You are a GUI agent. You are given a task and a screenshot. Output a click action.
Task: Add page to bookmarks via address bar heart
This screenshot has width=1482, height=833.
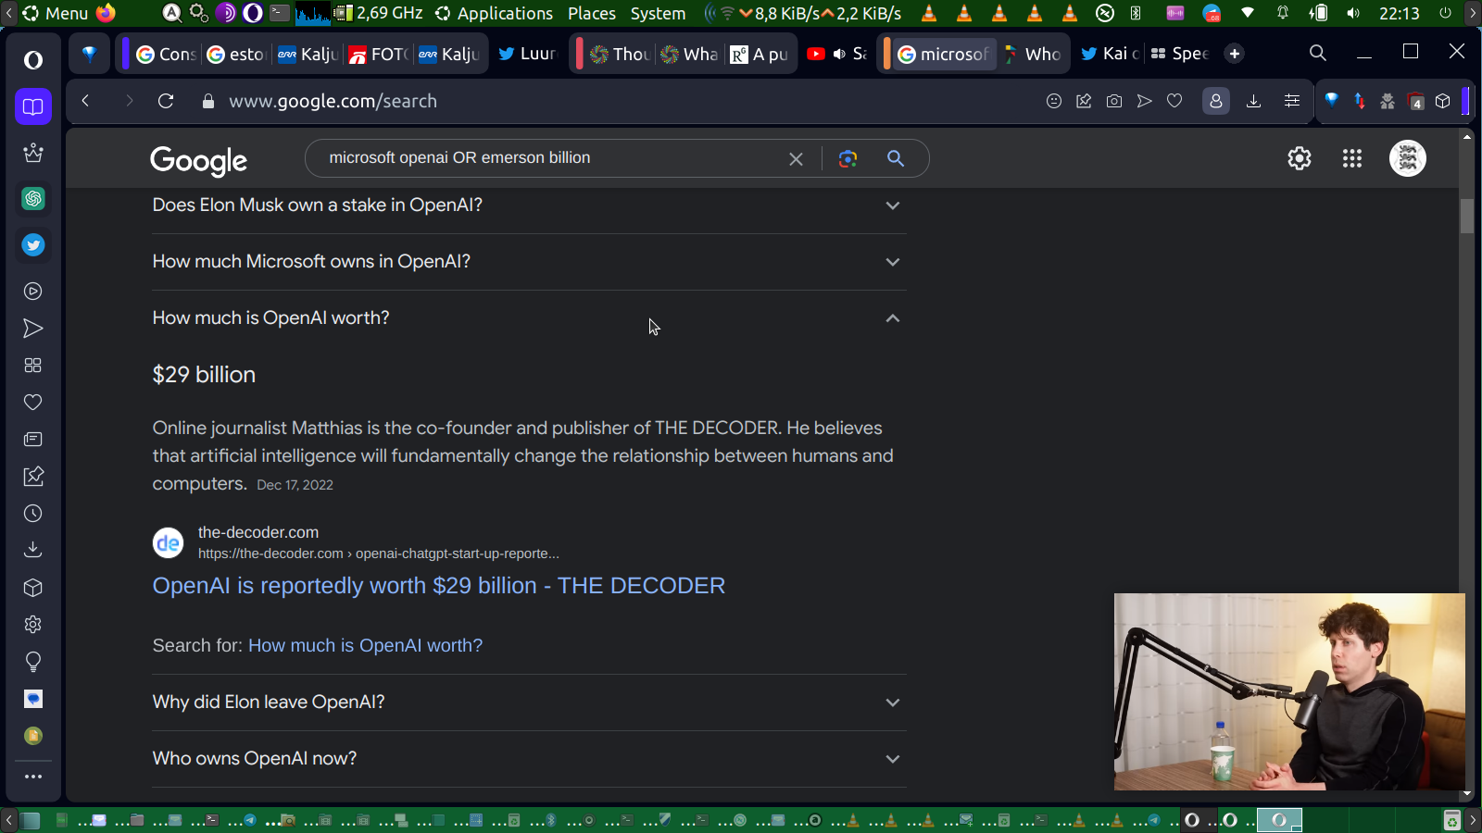coord(1174,101)
